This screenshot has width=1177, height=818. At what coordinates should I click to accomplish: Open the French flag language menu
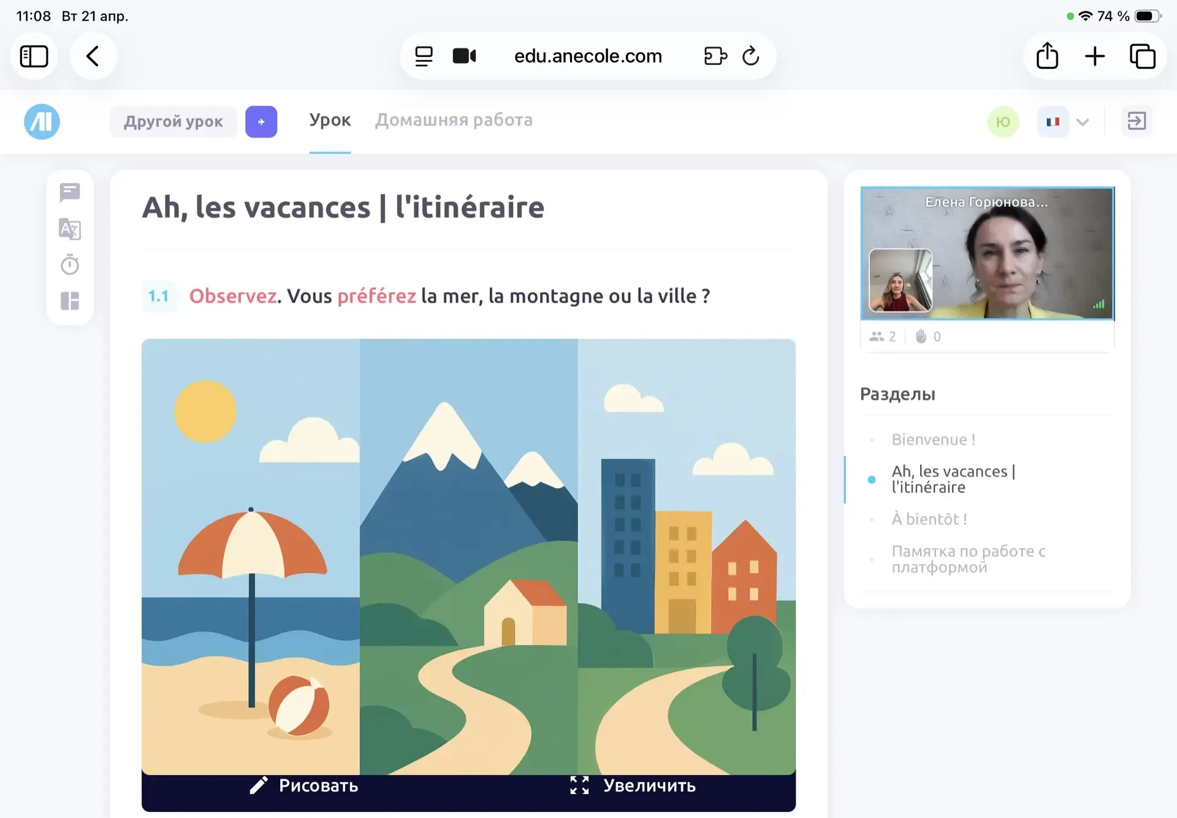[1053, 121]
